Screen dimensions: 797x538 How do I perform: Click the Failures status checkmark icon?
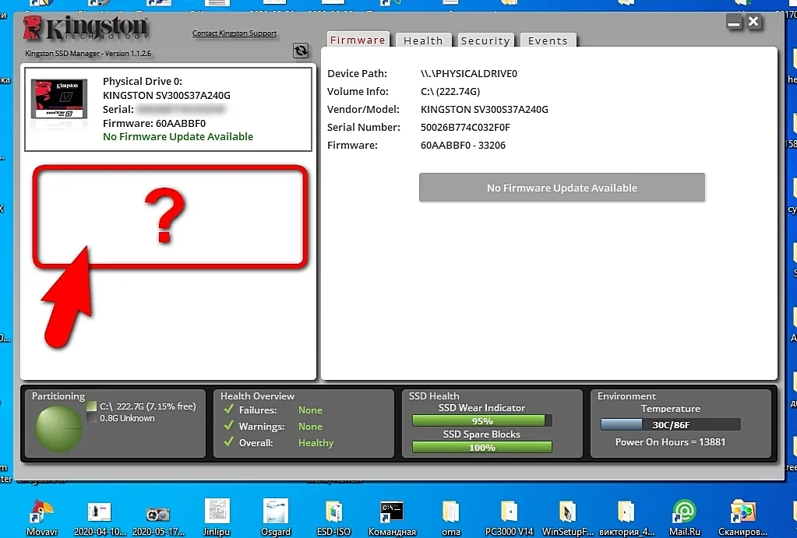229,410
